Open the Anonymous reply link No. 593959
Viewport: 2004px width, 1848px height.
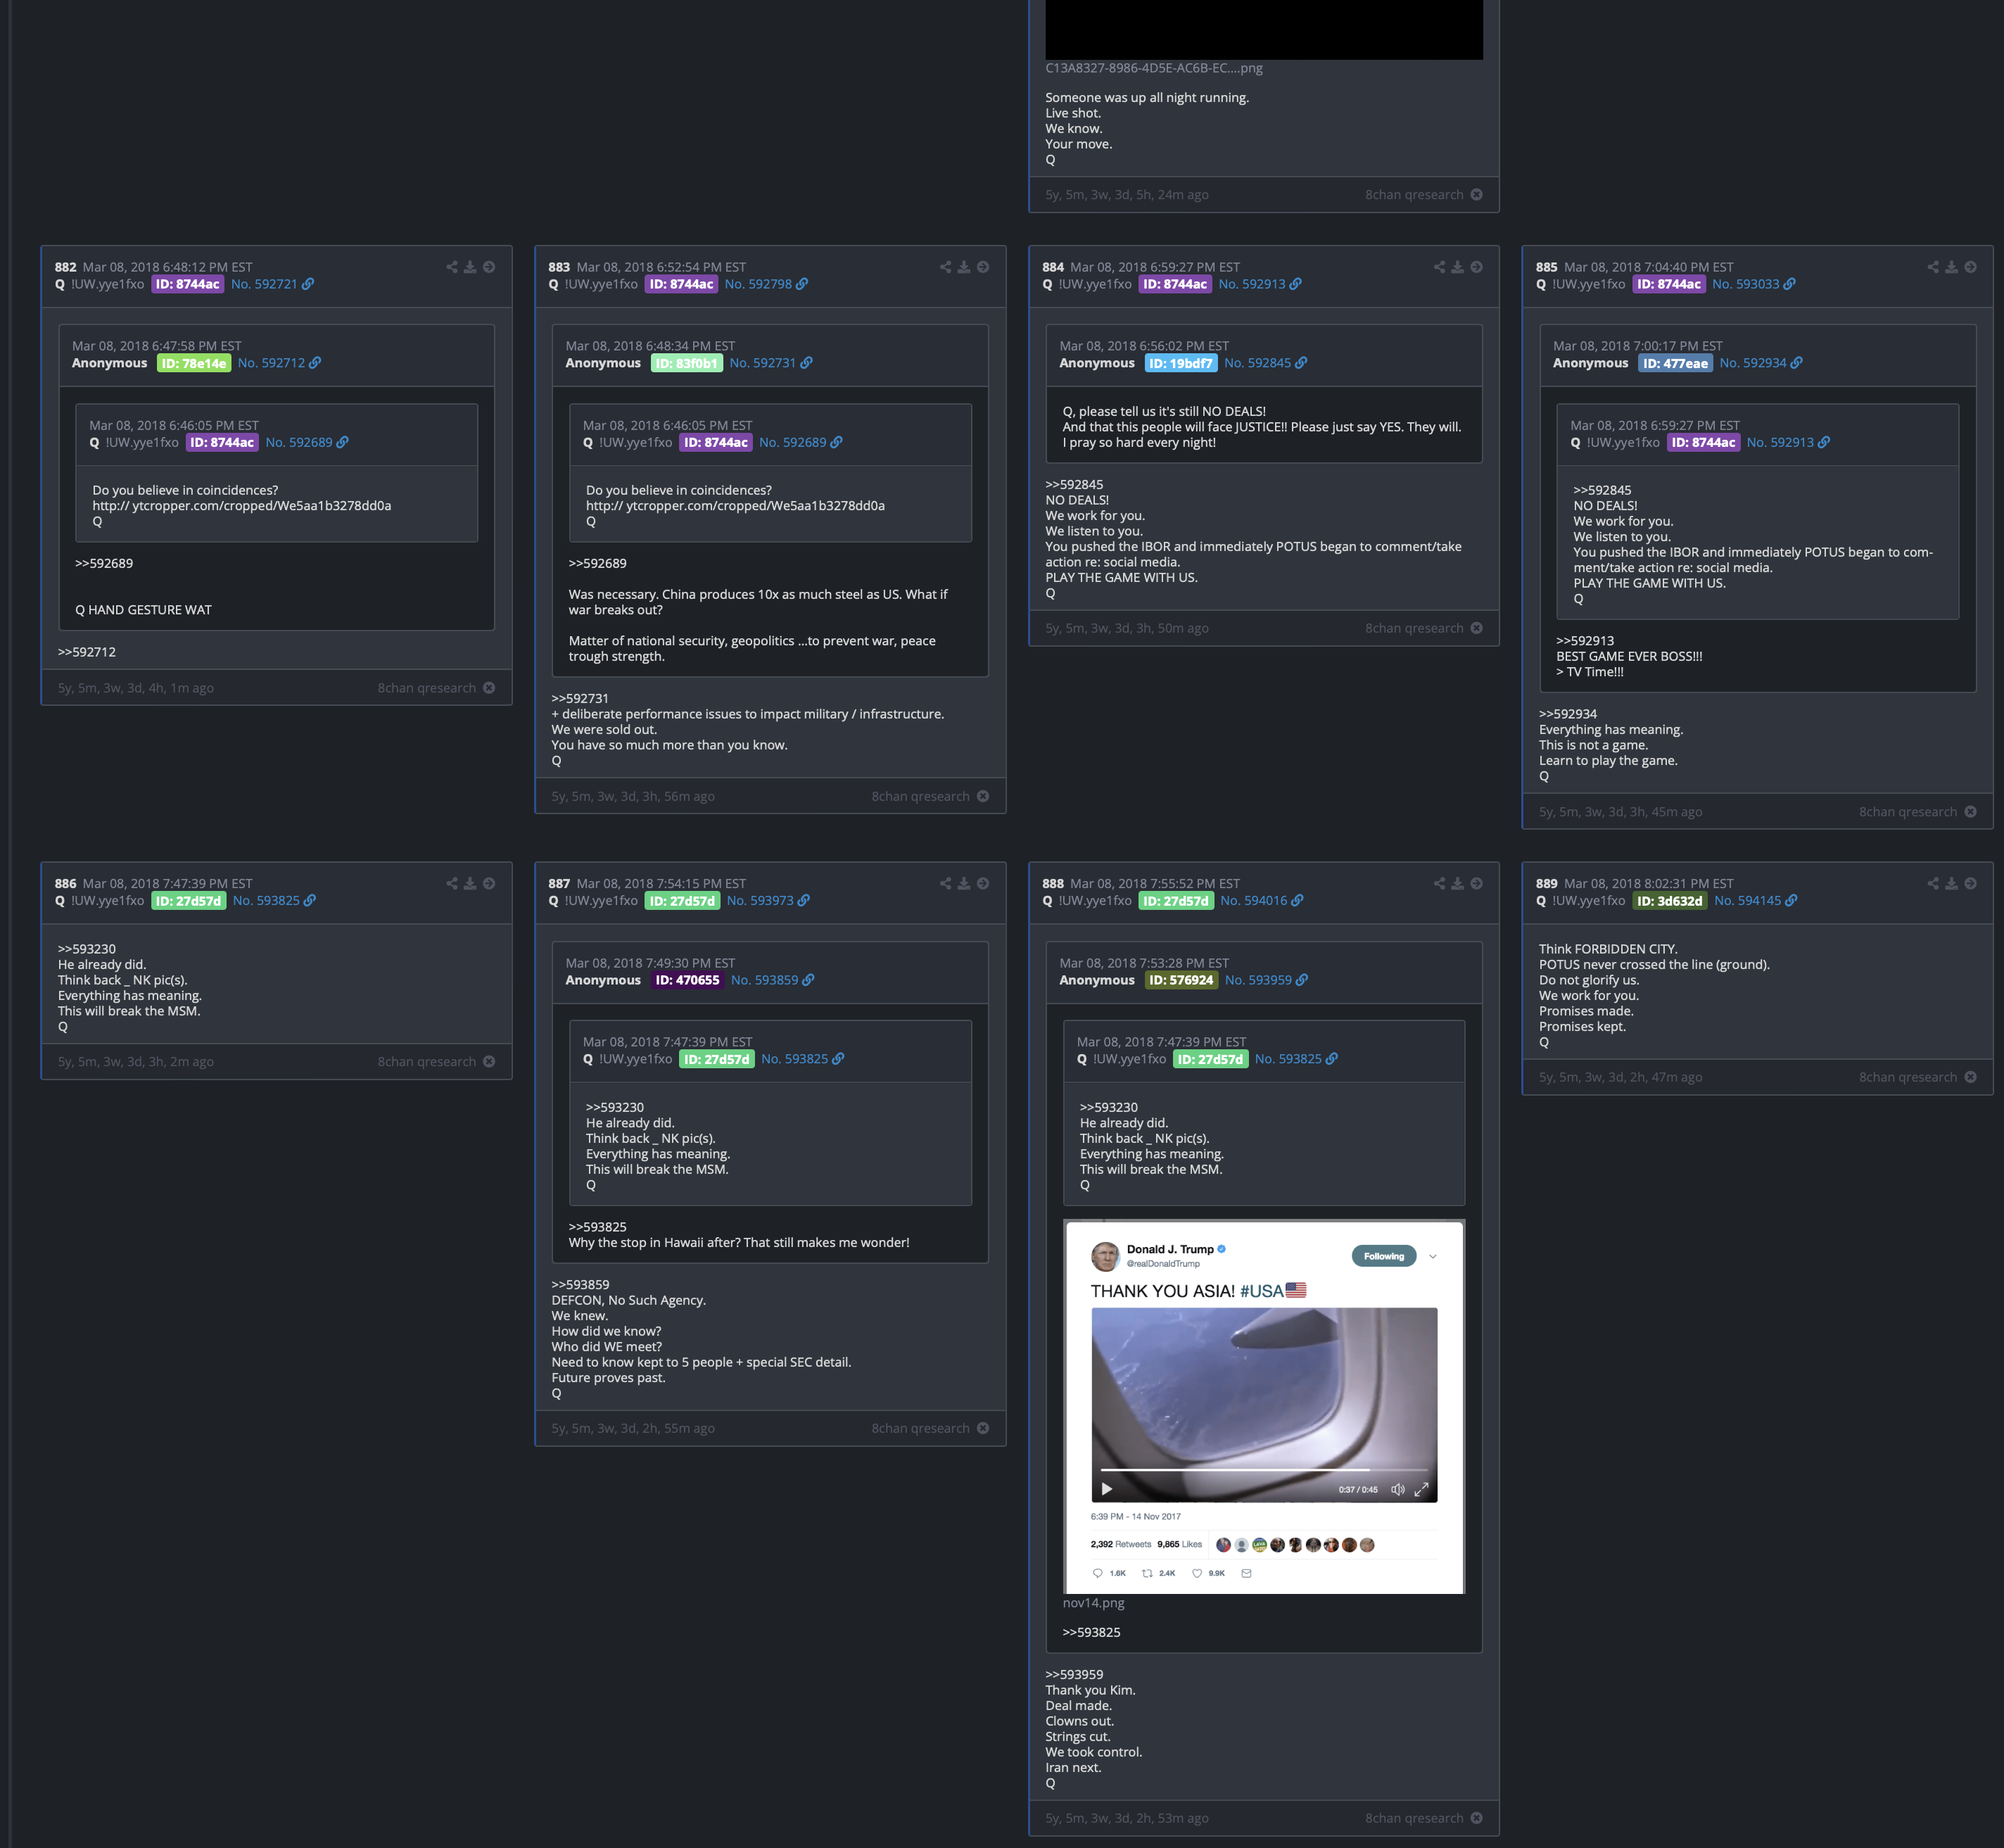[1266, 980]
